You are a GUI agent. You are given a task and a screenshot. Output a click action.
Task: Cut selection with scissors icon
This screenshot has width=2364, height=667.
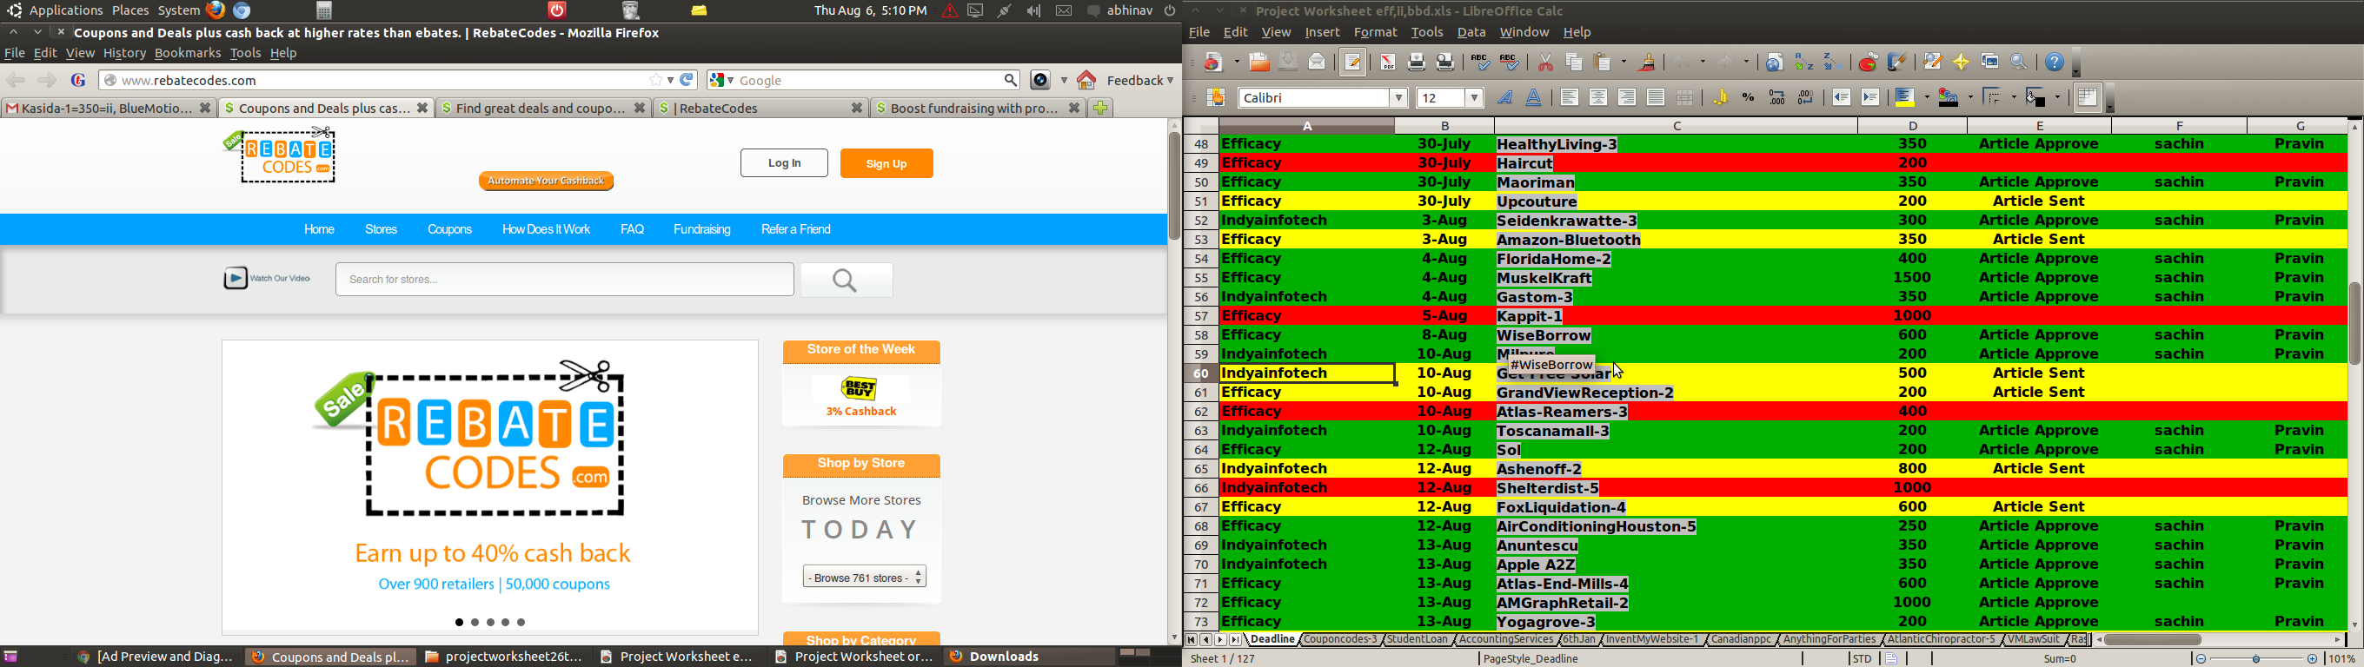1545,63
